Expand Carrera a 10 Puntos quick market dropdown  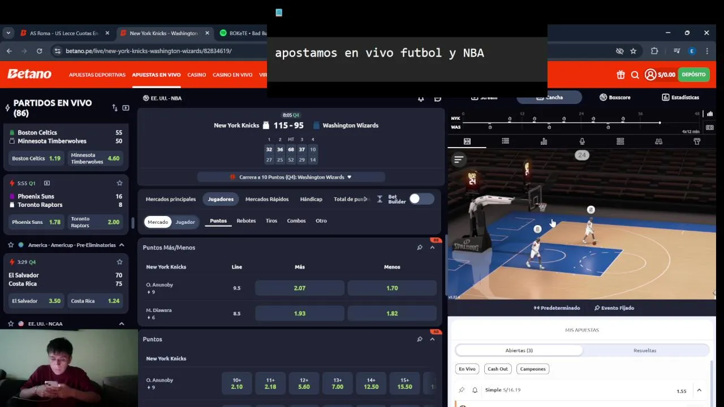(291, 177)
